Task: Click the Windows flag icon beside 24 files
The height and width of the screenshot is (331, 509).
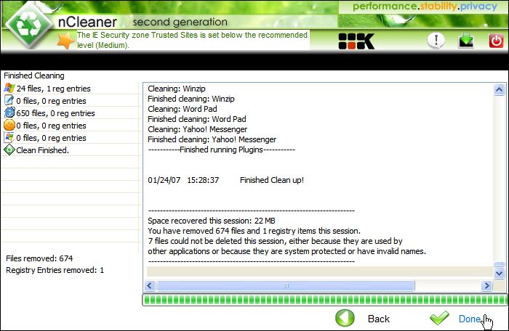Action: pos(9,88)
